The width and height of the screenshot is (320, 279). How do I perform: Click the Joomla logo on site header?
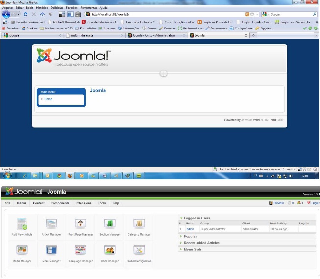point(74,57)
